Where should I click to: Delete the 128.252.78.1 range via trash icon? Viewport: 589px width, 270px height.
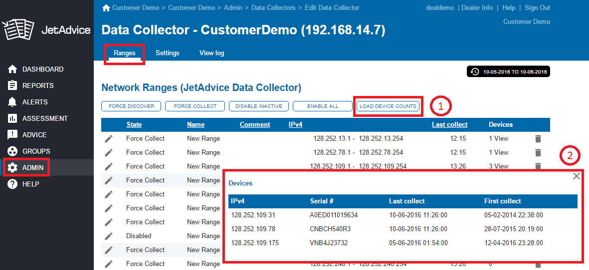click(538, 153)
